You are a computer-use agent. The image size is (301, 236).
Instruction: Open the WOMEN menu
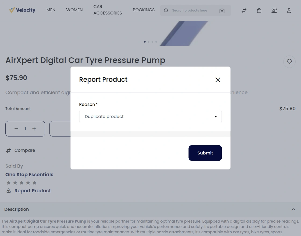click(74, 10)
